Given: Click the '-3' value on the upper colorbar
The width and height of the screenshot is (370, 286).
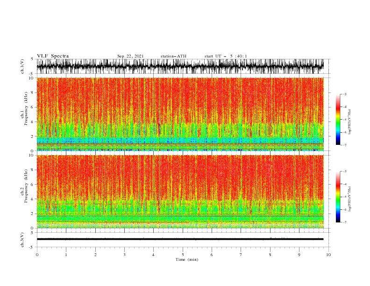Looking at the screenshot, I should point(344,94).
